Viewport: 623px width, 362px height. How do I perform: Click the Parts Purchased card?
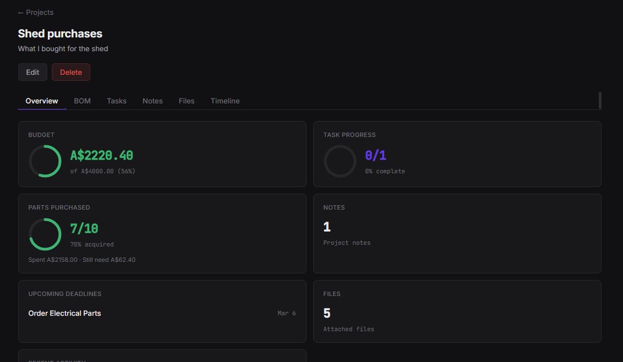pyautogui.click(x=162, y=233)
